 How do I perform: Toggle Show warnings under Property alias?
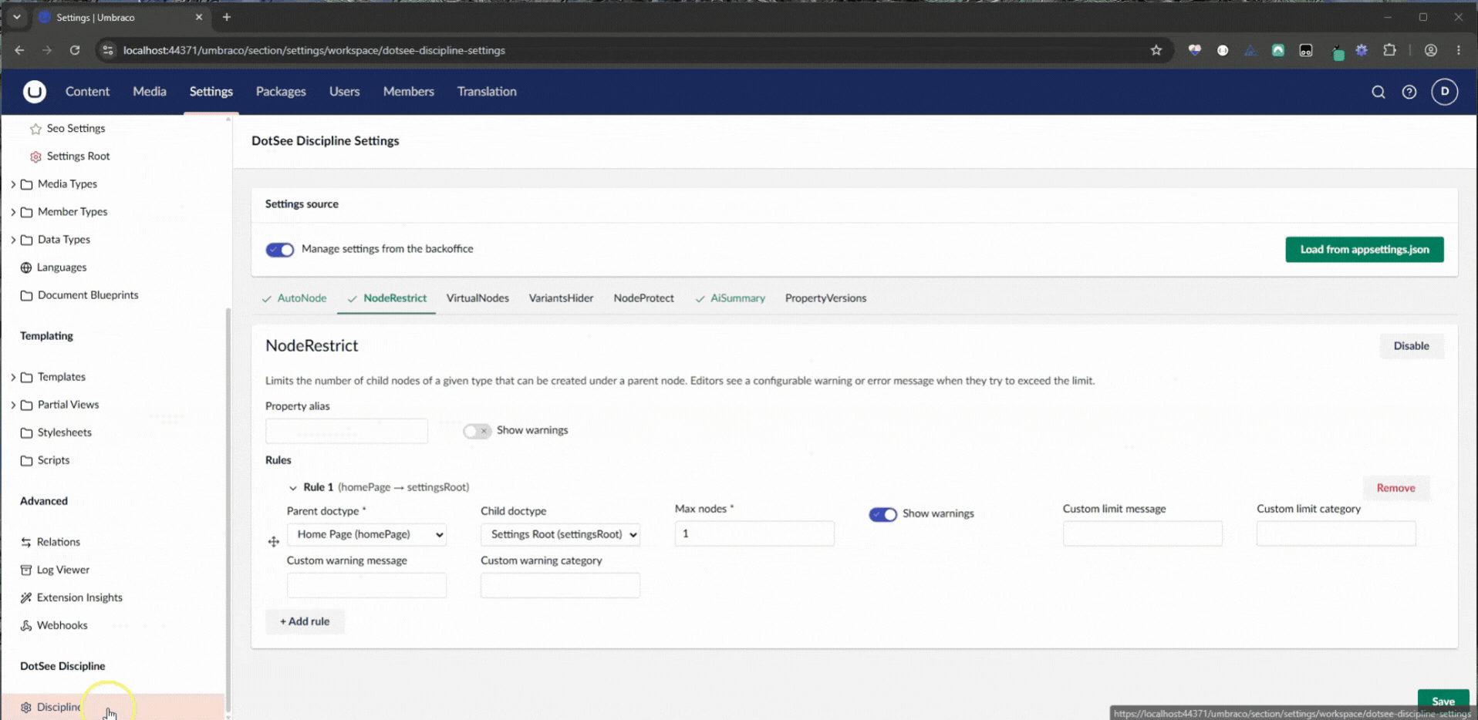point(477,431)
